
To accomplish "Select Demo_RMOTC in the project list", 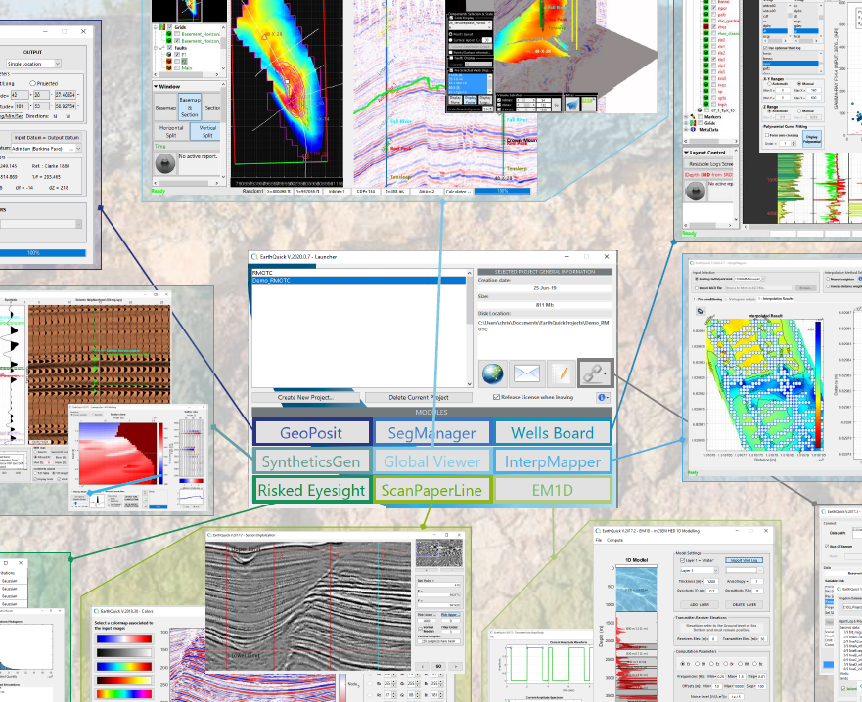I will pos(274,279).
